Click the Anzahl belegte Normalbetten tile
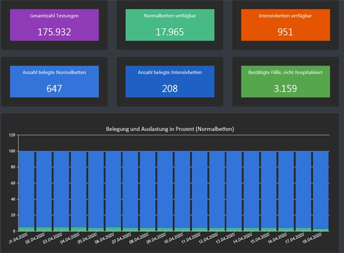The image size is (344, 253). click(x=54, y=82)
